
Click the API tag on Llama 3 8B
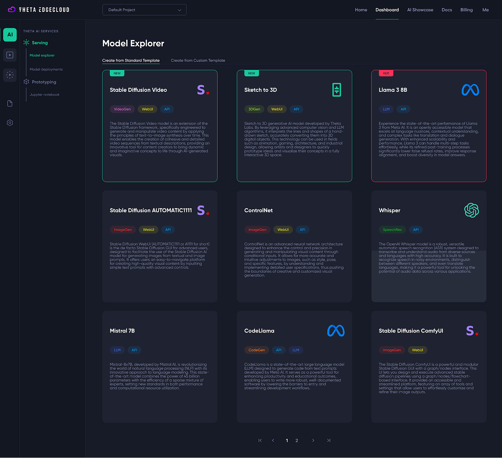click(x=403, y=109)
